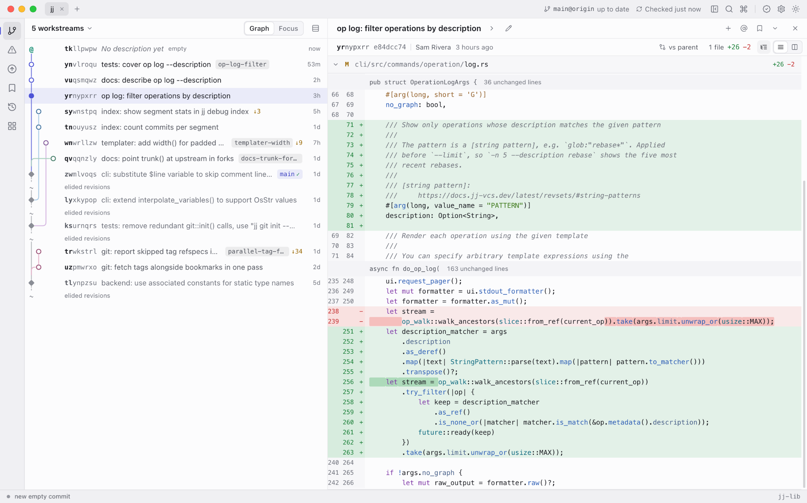Click the @ icon in commit header

click(744, 28)
